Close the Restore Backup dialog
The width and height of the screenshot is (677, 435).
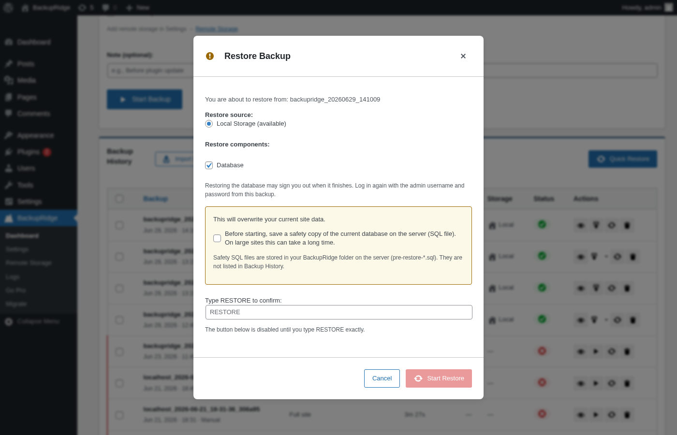[x=463, y=56]
